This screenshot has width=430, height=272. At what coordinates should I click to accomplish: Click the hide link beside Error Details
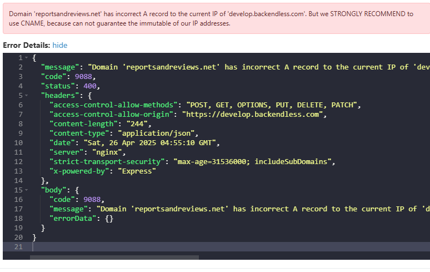click(x=60, y=45)
